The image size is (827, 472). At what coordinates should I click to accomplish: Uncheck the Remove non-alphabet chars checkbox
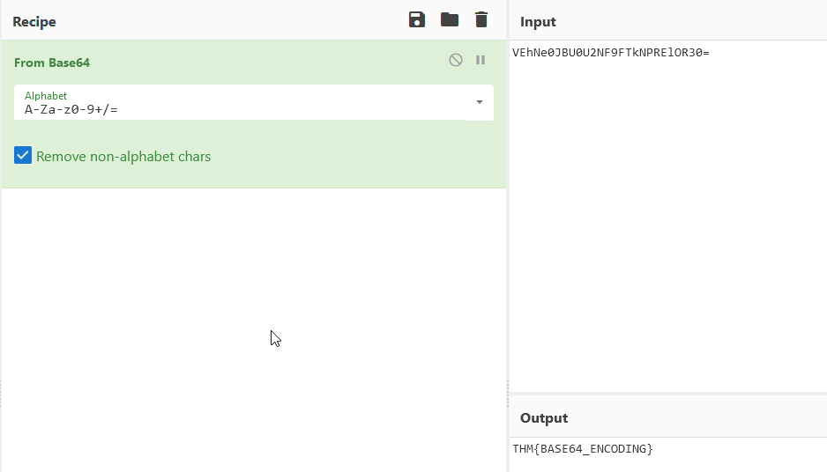pos(23,155)
